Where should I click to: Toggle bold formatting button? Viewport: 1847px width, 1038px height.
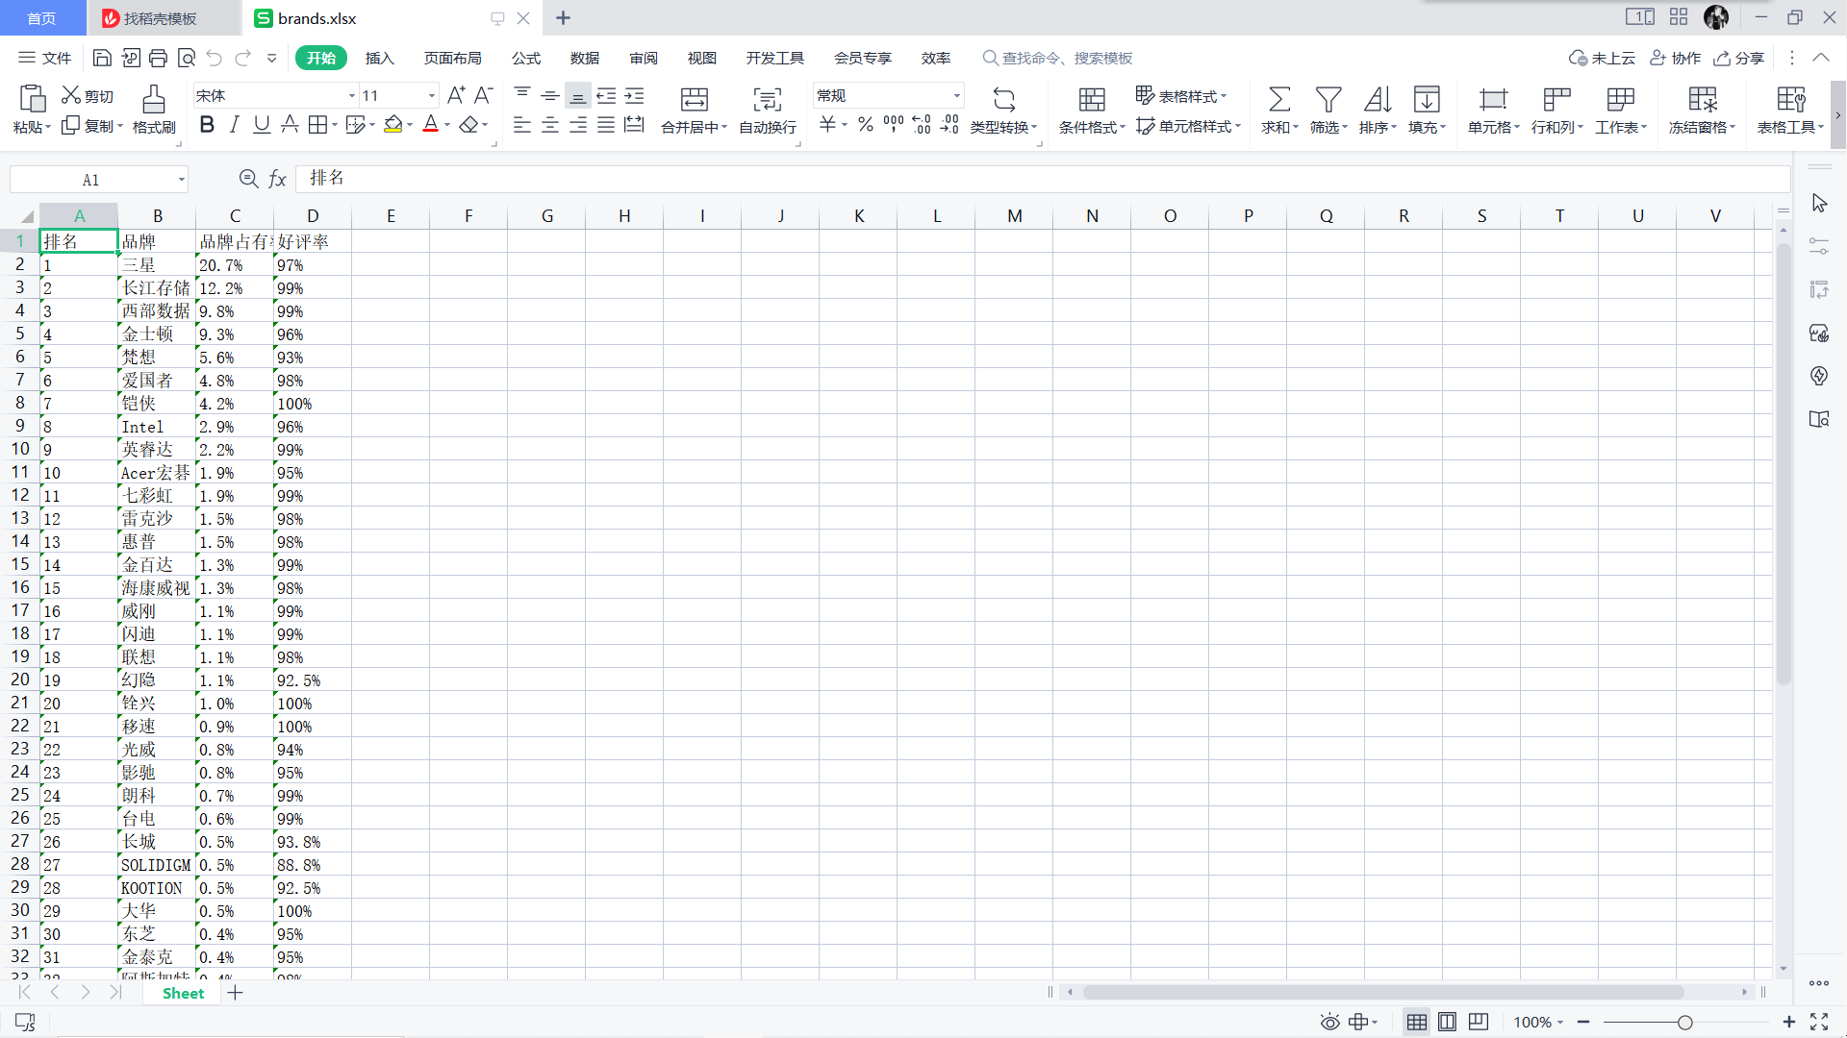pos(207,125)
